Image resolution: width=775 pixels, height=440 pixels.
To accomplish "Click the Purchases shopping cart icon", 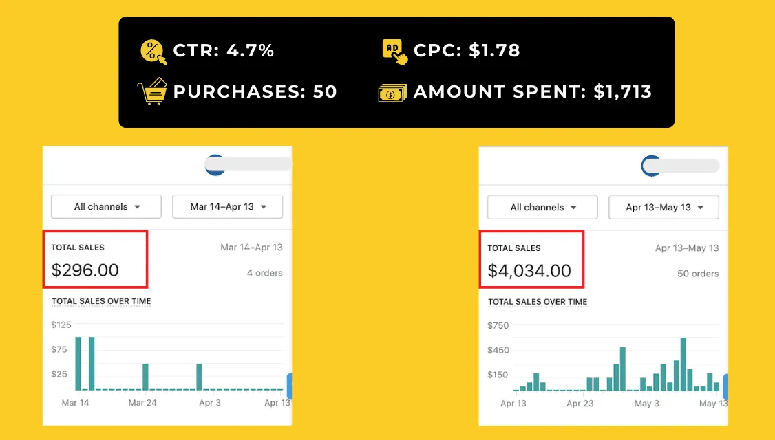I will point(152,91).
